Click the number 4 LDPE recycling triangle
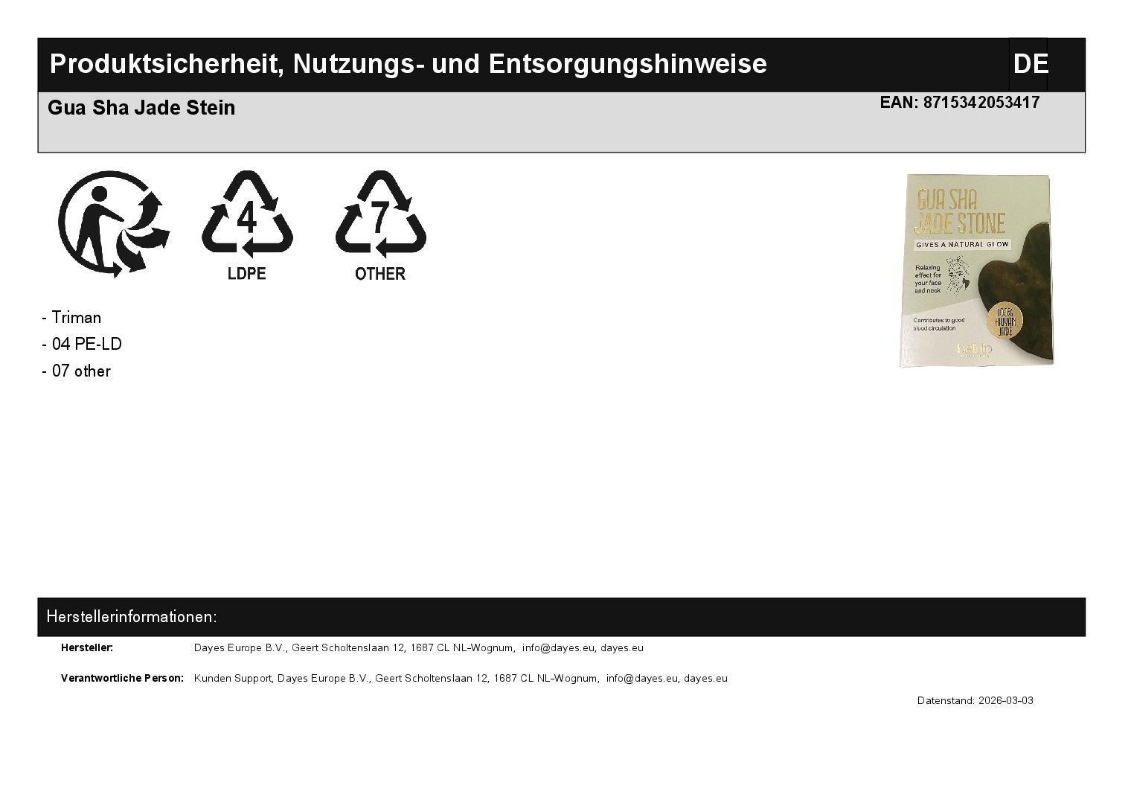The image size is (1131, 800). pos(247,225)
